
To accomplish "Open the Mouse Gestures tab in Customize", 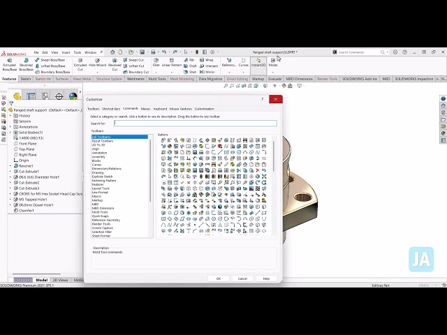I will 180,109.
